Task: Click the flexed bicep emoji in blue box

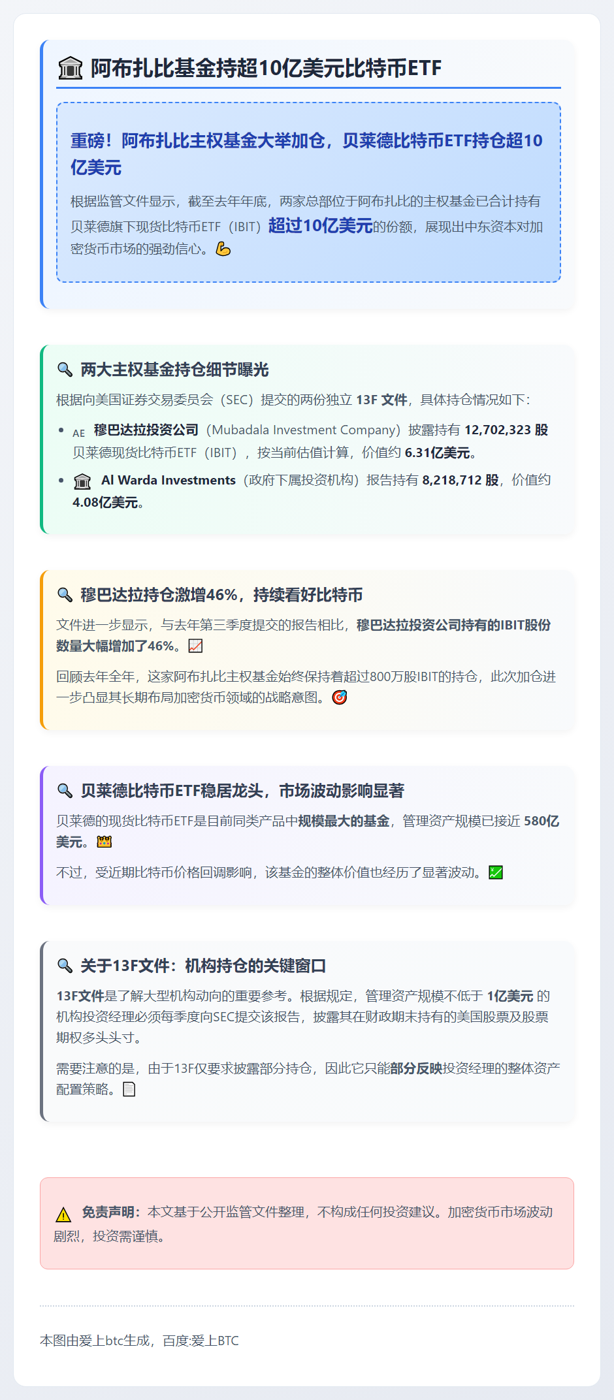Action: 223,249
